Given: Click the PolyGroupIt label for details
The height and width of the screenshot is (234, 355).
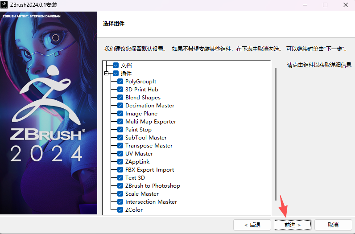Looking at the screenshot, I should click(140, 82).
